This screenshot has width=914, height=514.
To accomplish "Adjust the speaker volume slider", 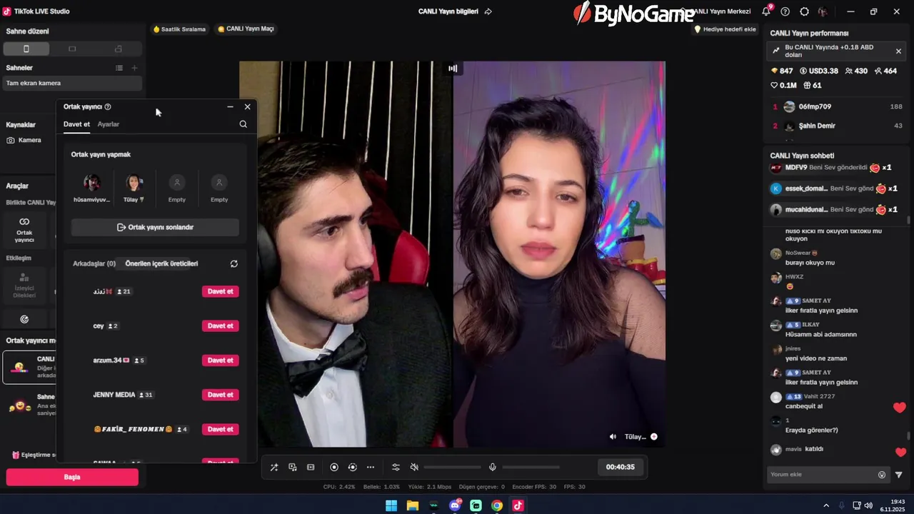I will coord(452,467).
